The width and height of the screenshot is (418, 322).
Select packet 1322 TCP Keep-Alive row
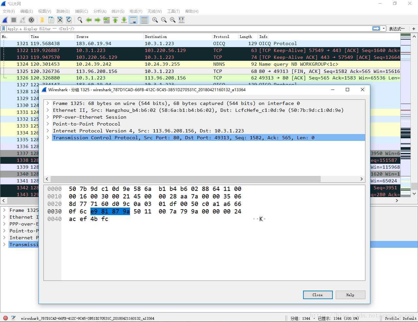(200, 50)
